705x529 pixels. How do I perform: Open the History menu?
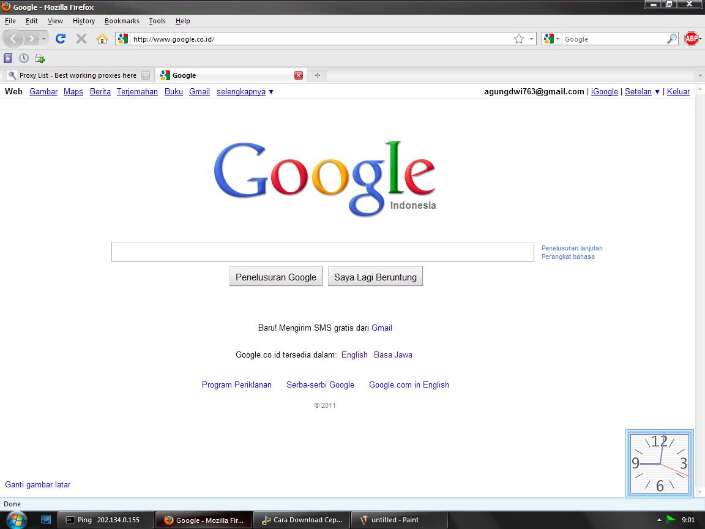coord(84,21)
